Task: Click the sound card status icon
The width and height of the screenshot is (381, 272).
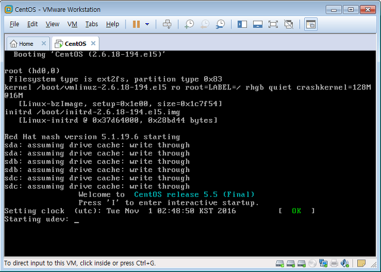Action: point(345,263)
